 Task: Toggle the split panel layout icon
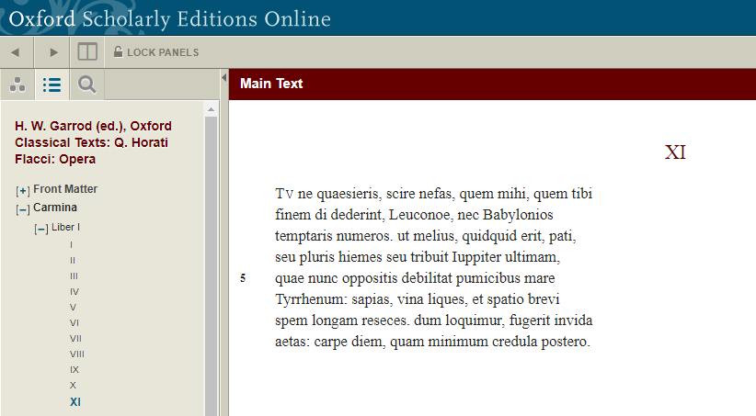click(87, 52)
